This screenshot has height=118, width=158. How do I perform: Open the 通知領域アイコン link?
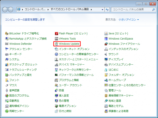point(19,106)
